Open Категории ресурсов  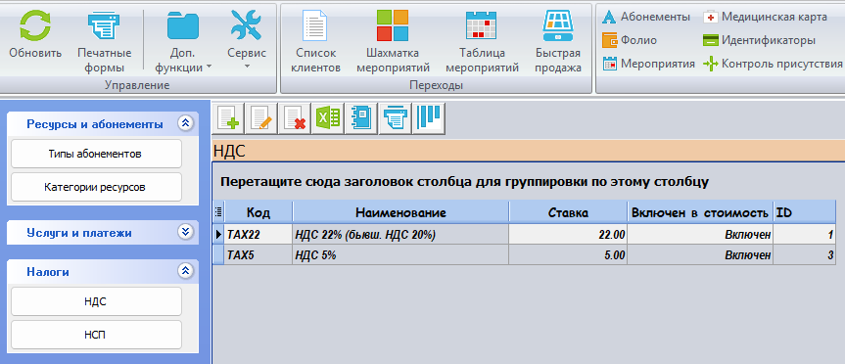[x=97, y=188]
